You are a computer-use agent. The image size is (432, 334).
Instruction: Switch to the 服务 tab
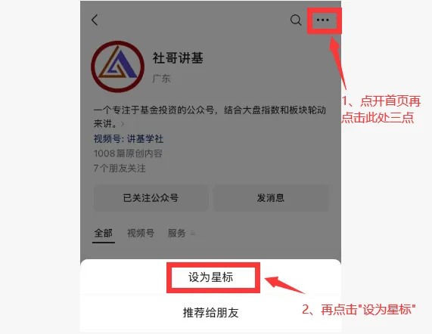point(176,233)
